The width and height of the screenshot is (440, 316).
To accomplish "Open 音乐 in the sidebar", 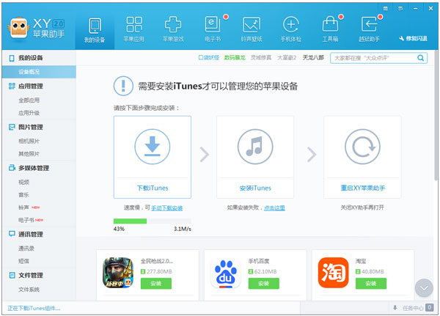I will (24, 195).
